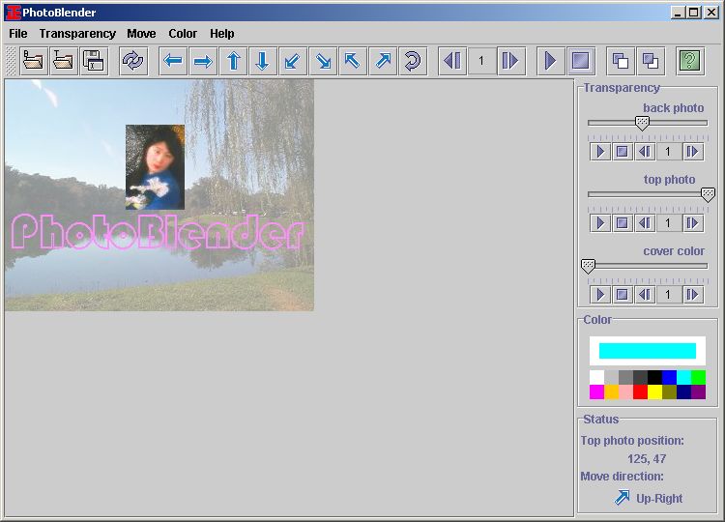Pick the yellow color swatch

tap(654, 391)
